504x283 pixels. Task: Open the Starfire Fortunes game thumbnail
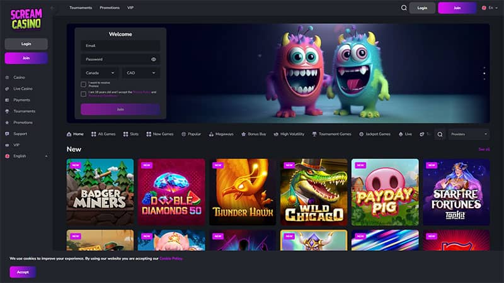coord(456,192)
